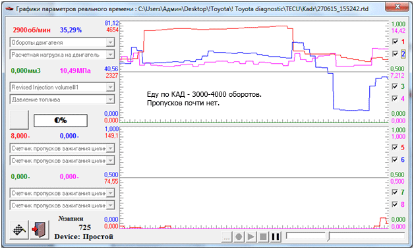Click the 0% progress indicator box
The height and width of the screenshot is (249, 414).
pyautogui.click(x=61, y=121)
